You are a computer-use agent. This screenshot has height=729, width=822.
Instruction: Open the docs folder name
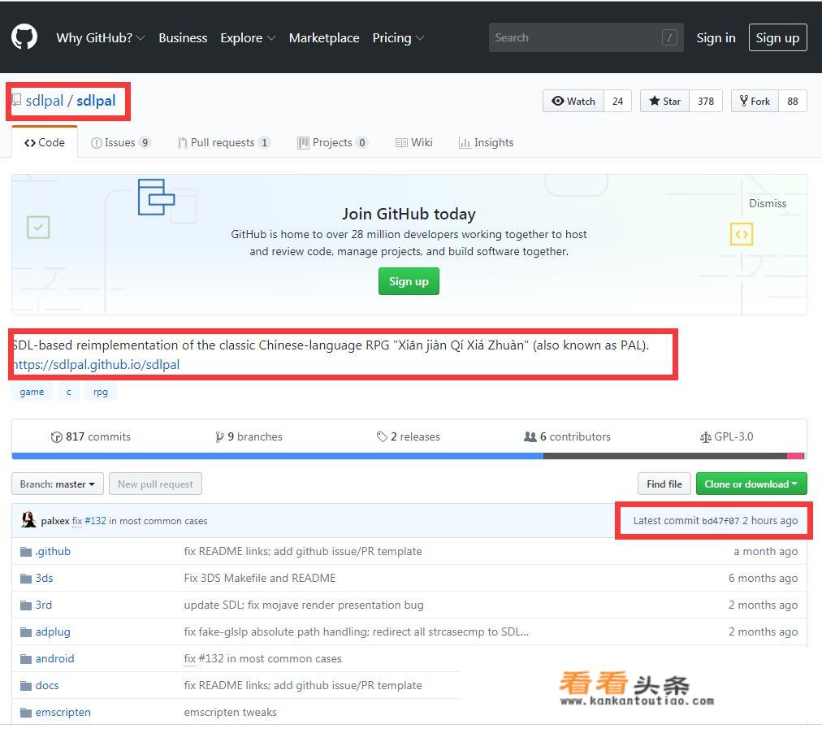click(47, 685)
